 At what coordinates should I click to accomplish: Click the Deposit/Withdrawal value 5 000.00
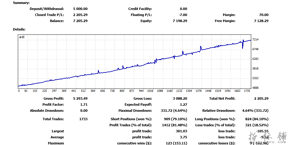tap(80, 9)
